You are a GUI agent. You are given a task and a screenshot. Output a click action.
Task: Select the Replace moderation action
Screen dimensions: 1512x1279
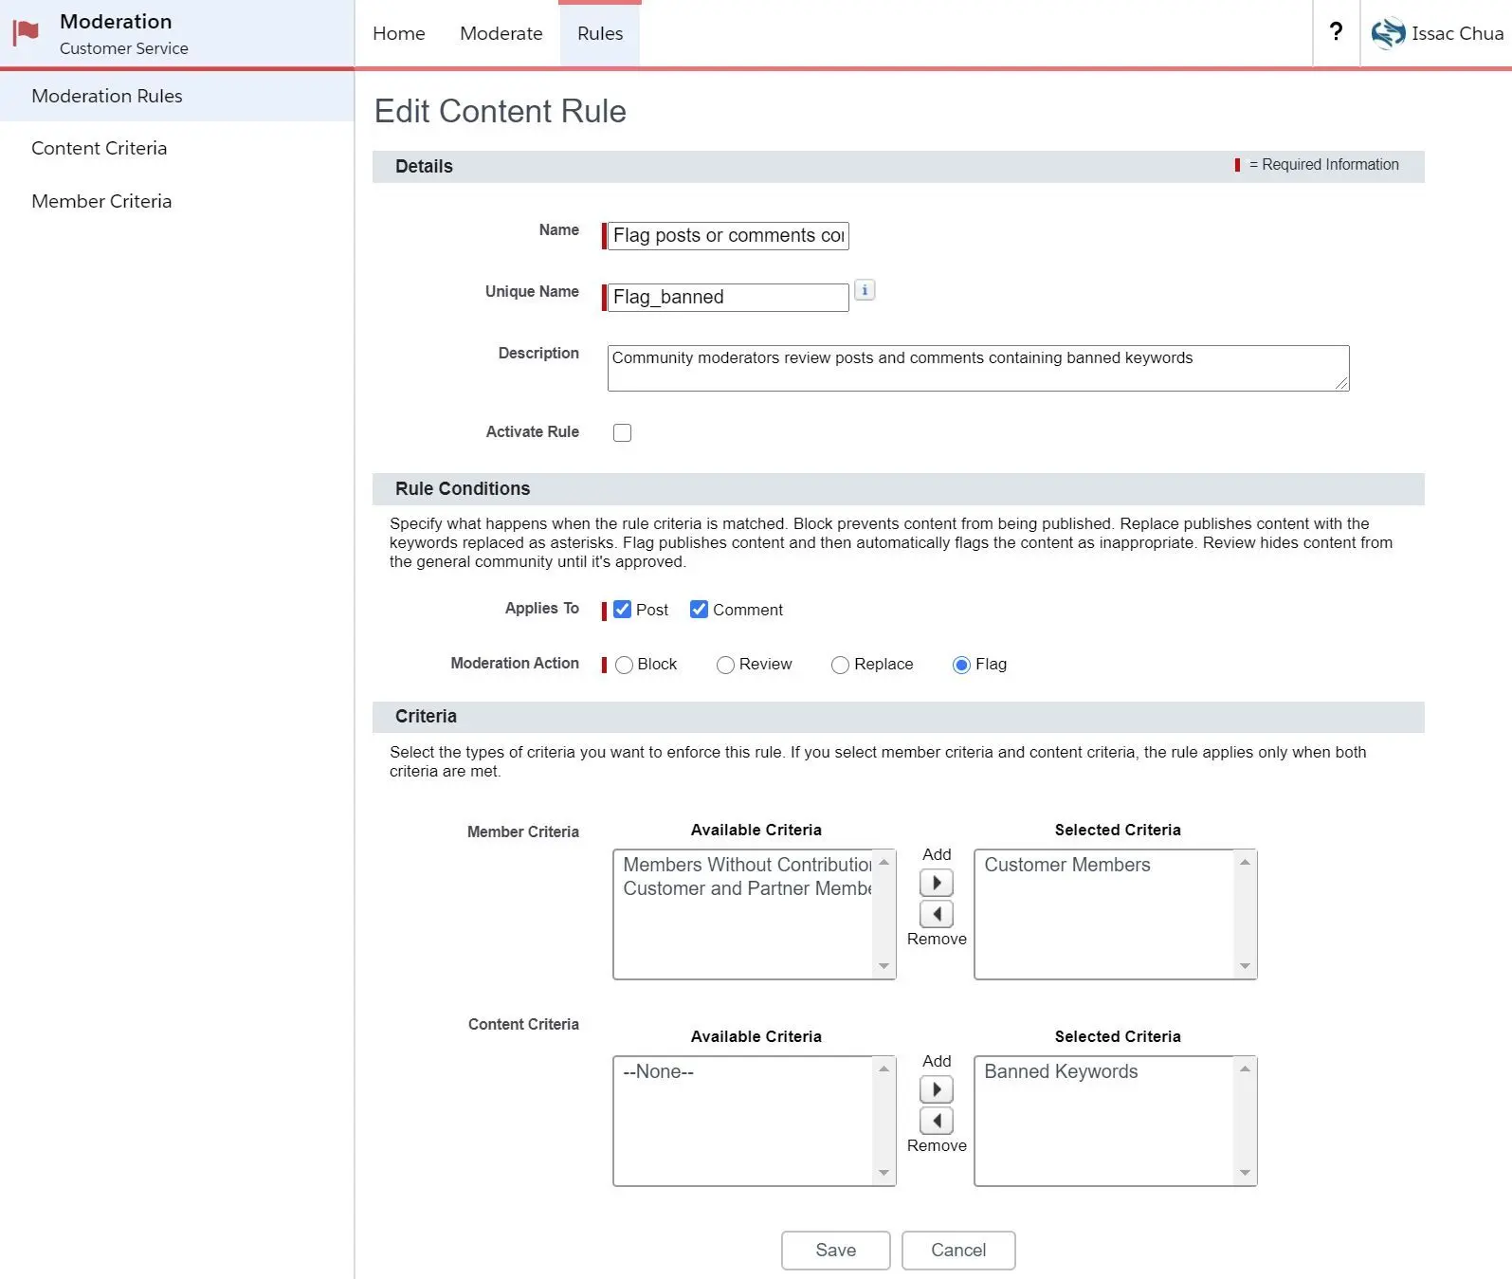pos(840,665)
